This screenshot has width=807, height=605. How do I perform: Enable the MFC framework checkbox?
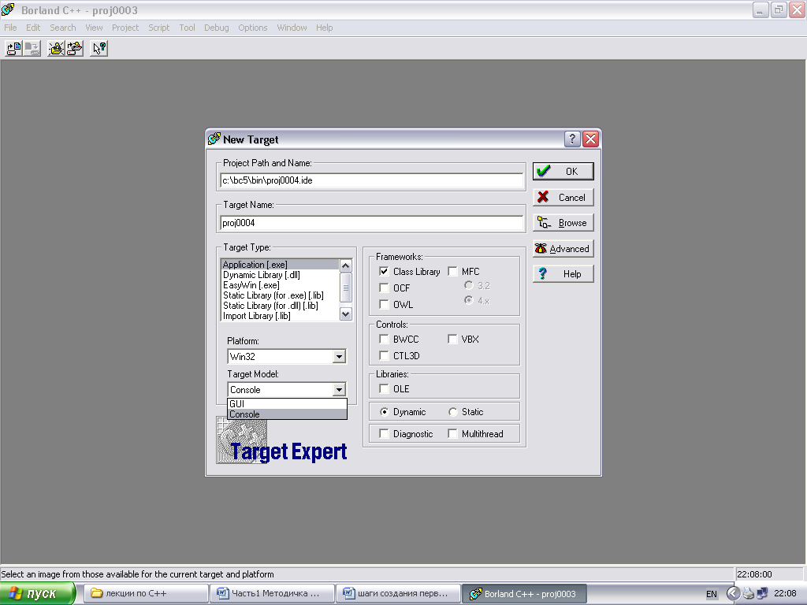pos(452,271)
